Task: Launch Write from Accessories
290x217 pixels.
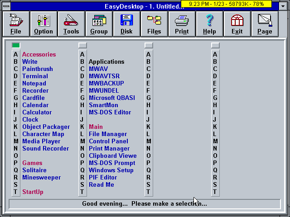Action: pos(30,61)
